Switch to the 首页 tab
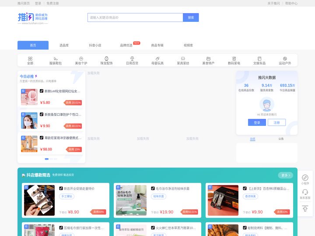Viewport: 315px width, 236px height. pos(33,45)
